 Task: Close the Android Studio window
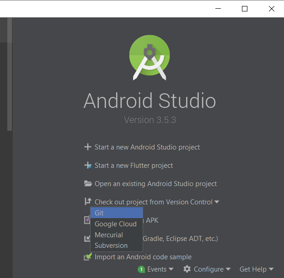coord(271,9)
